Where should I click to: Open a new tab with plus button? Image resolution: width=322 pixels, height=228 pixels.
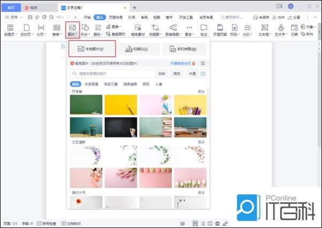134,8
